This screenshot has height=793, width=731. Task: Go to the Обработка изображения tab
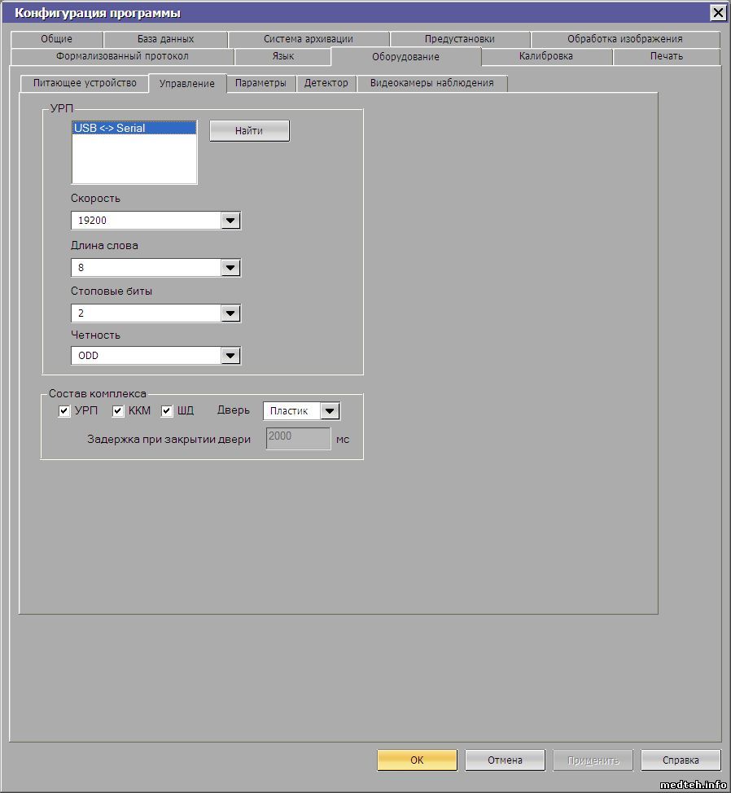pos(624,39)
